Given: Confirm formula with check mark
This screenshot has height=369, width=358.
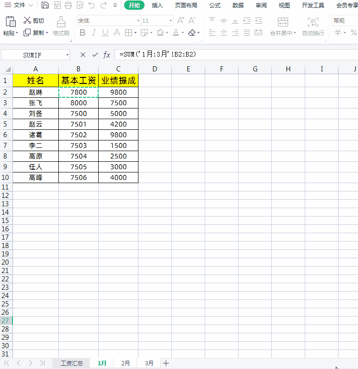Looking at the screenshot, I should (x=95, y=55).
